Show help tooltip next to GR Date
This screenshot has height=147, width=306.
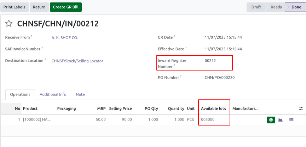click(x=174, y=36)
